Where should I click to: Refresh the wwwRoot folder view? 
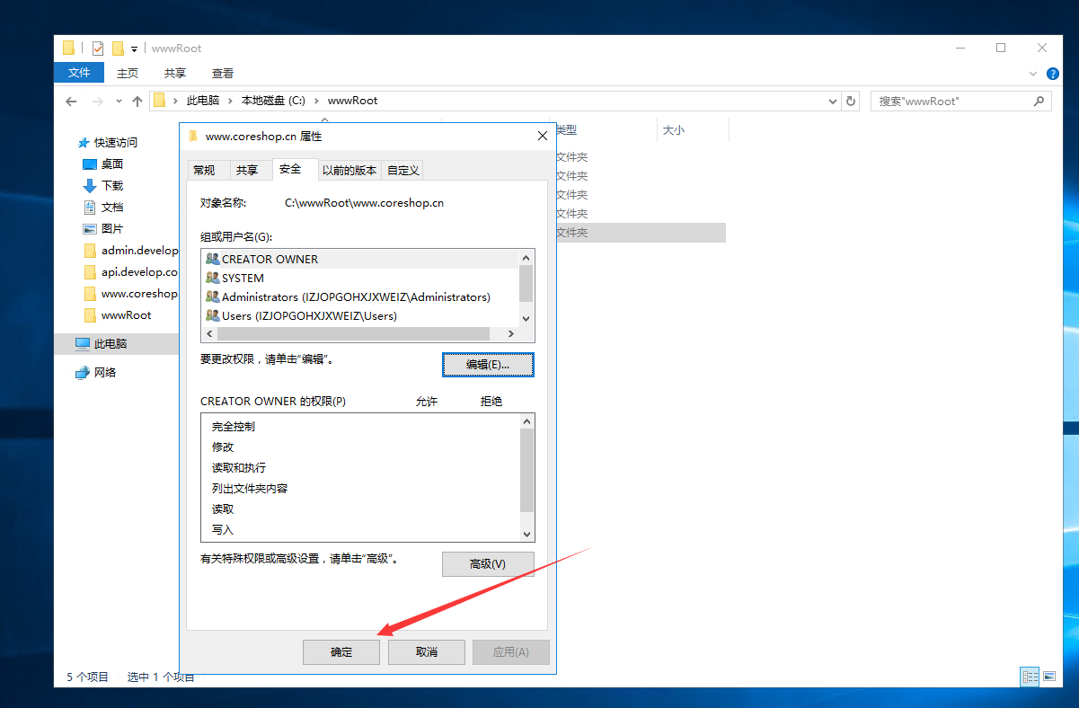click(x=852, y=102)
